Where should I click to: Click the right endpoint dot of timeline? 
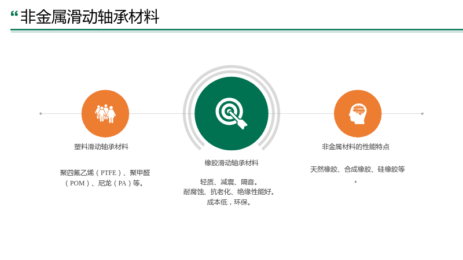(x=422, y=113)
